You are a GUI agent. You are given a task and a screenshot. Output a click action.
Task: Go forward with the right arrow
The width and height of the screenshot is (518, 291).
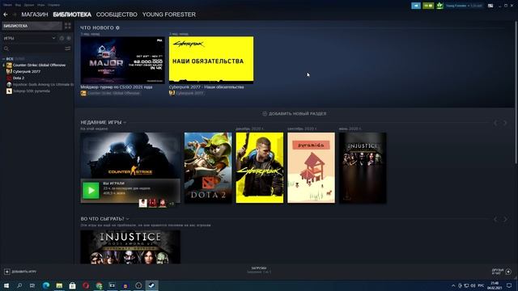(15, 15)
